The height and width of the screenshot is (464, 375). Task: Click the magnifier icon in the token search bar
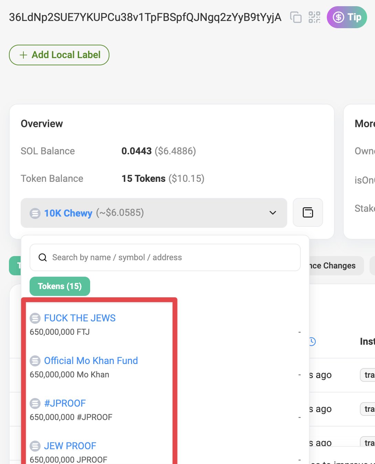click(43, 257)
